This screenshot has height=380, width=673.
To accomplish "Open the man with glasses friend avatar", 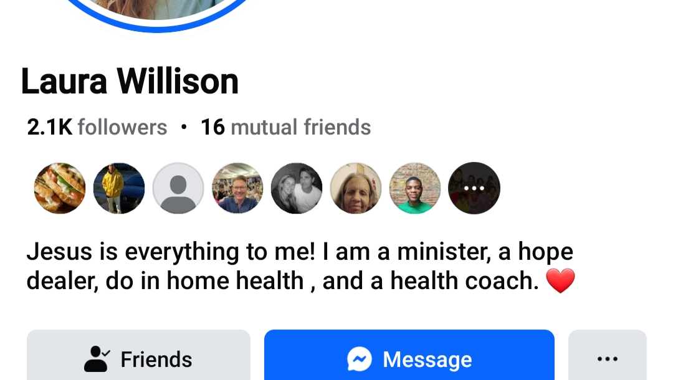I will coord(237,188).
